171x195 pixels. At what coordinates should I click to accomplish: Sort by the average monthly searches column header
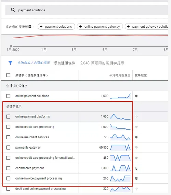[120, 75]
